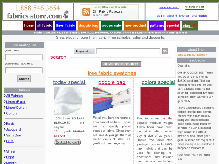Click the $107.46 sale price

coord(60,136)
